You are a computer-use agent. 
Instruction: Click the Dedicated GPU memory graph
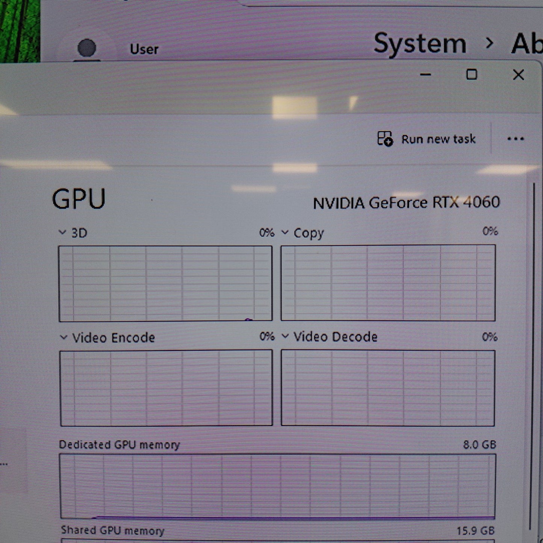(x=278, y=486)
